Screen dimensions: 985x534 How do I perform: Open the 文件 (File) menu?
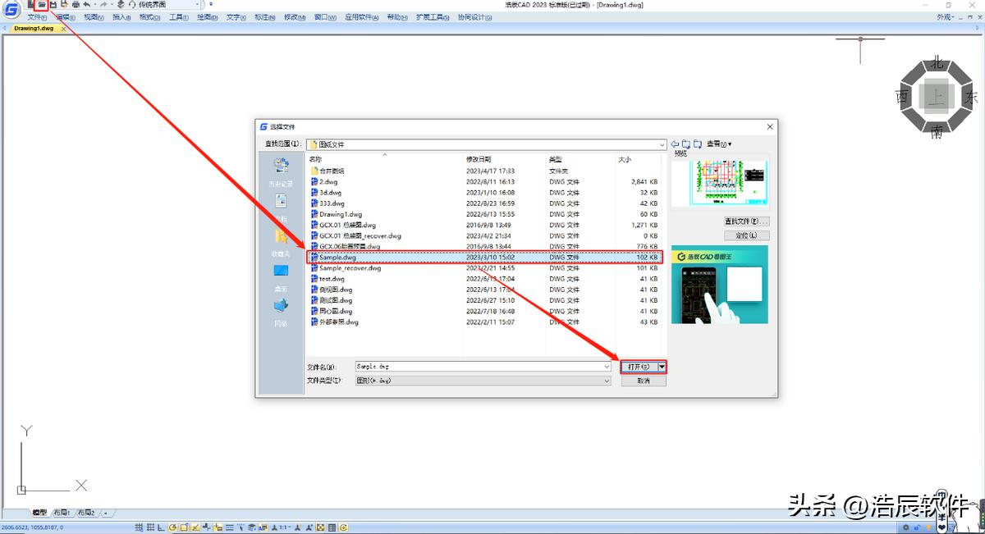pos(37,17)
